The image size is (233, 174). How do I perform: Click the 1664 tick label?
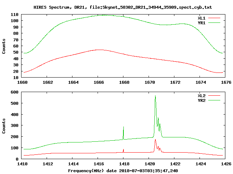73,82
